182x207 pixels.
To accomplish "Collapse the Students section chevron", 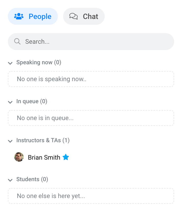I will pyautogui.click(x=10, y=180).
